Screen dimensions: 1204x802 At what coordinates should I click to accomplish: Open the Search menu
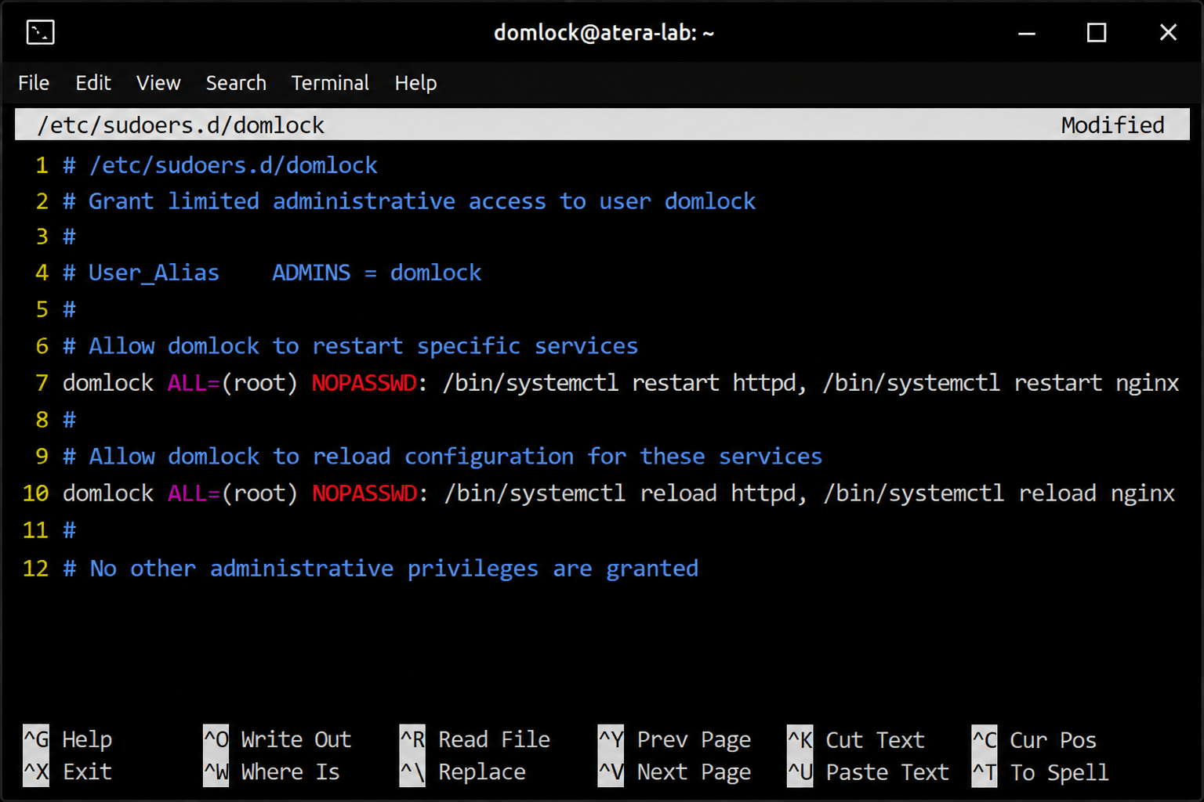point(236,83)
